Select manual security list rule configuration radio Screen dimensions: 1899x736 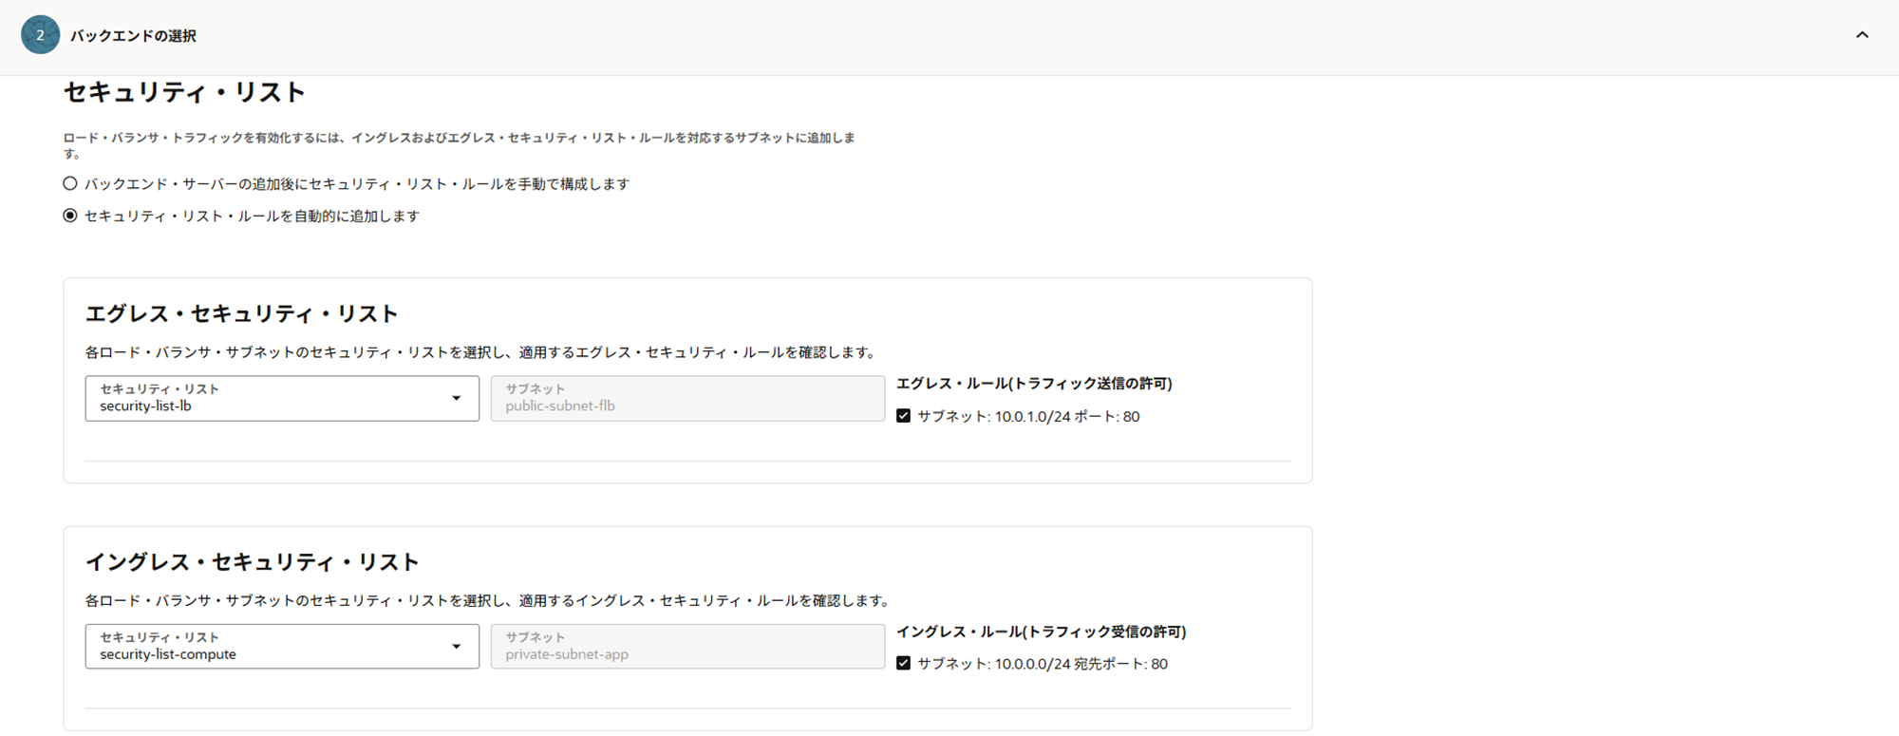tap(70, 183)
